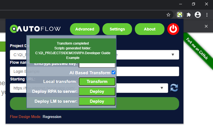
Task: Click the AutoFlow logo
Action: pyautogui.click(x=35, y=29)
